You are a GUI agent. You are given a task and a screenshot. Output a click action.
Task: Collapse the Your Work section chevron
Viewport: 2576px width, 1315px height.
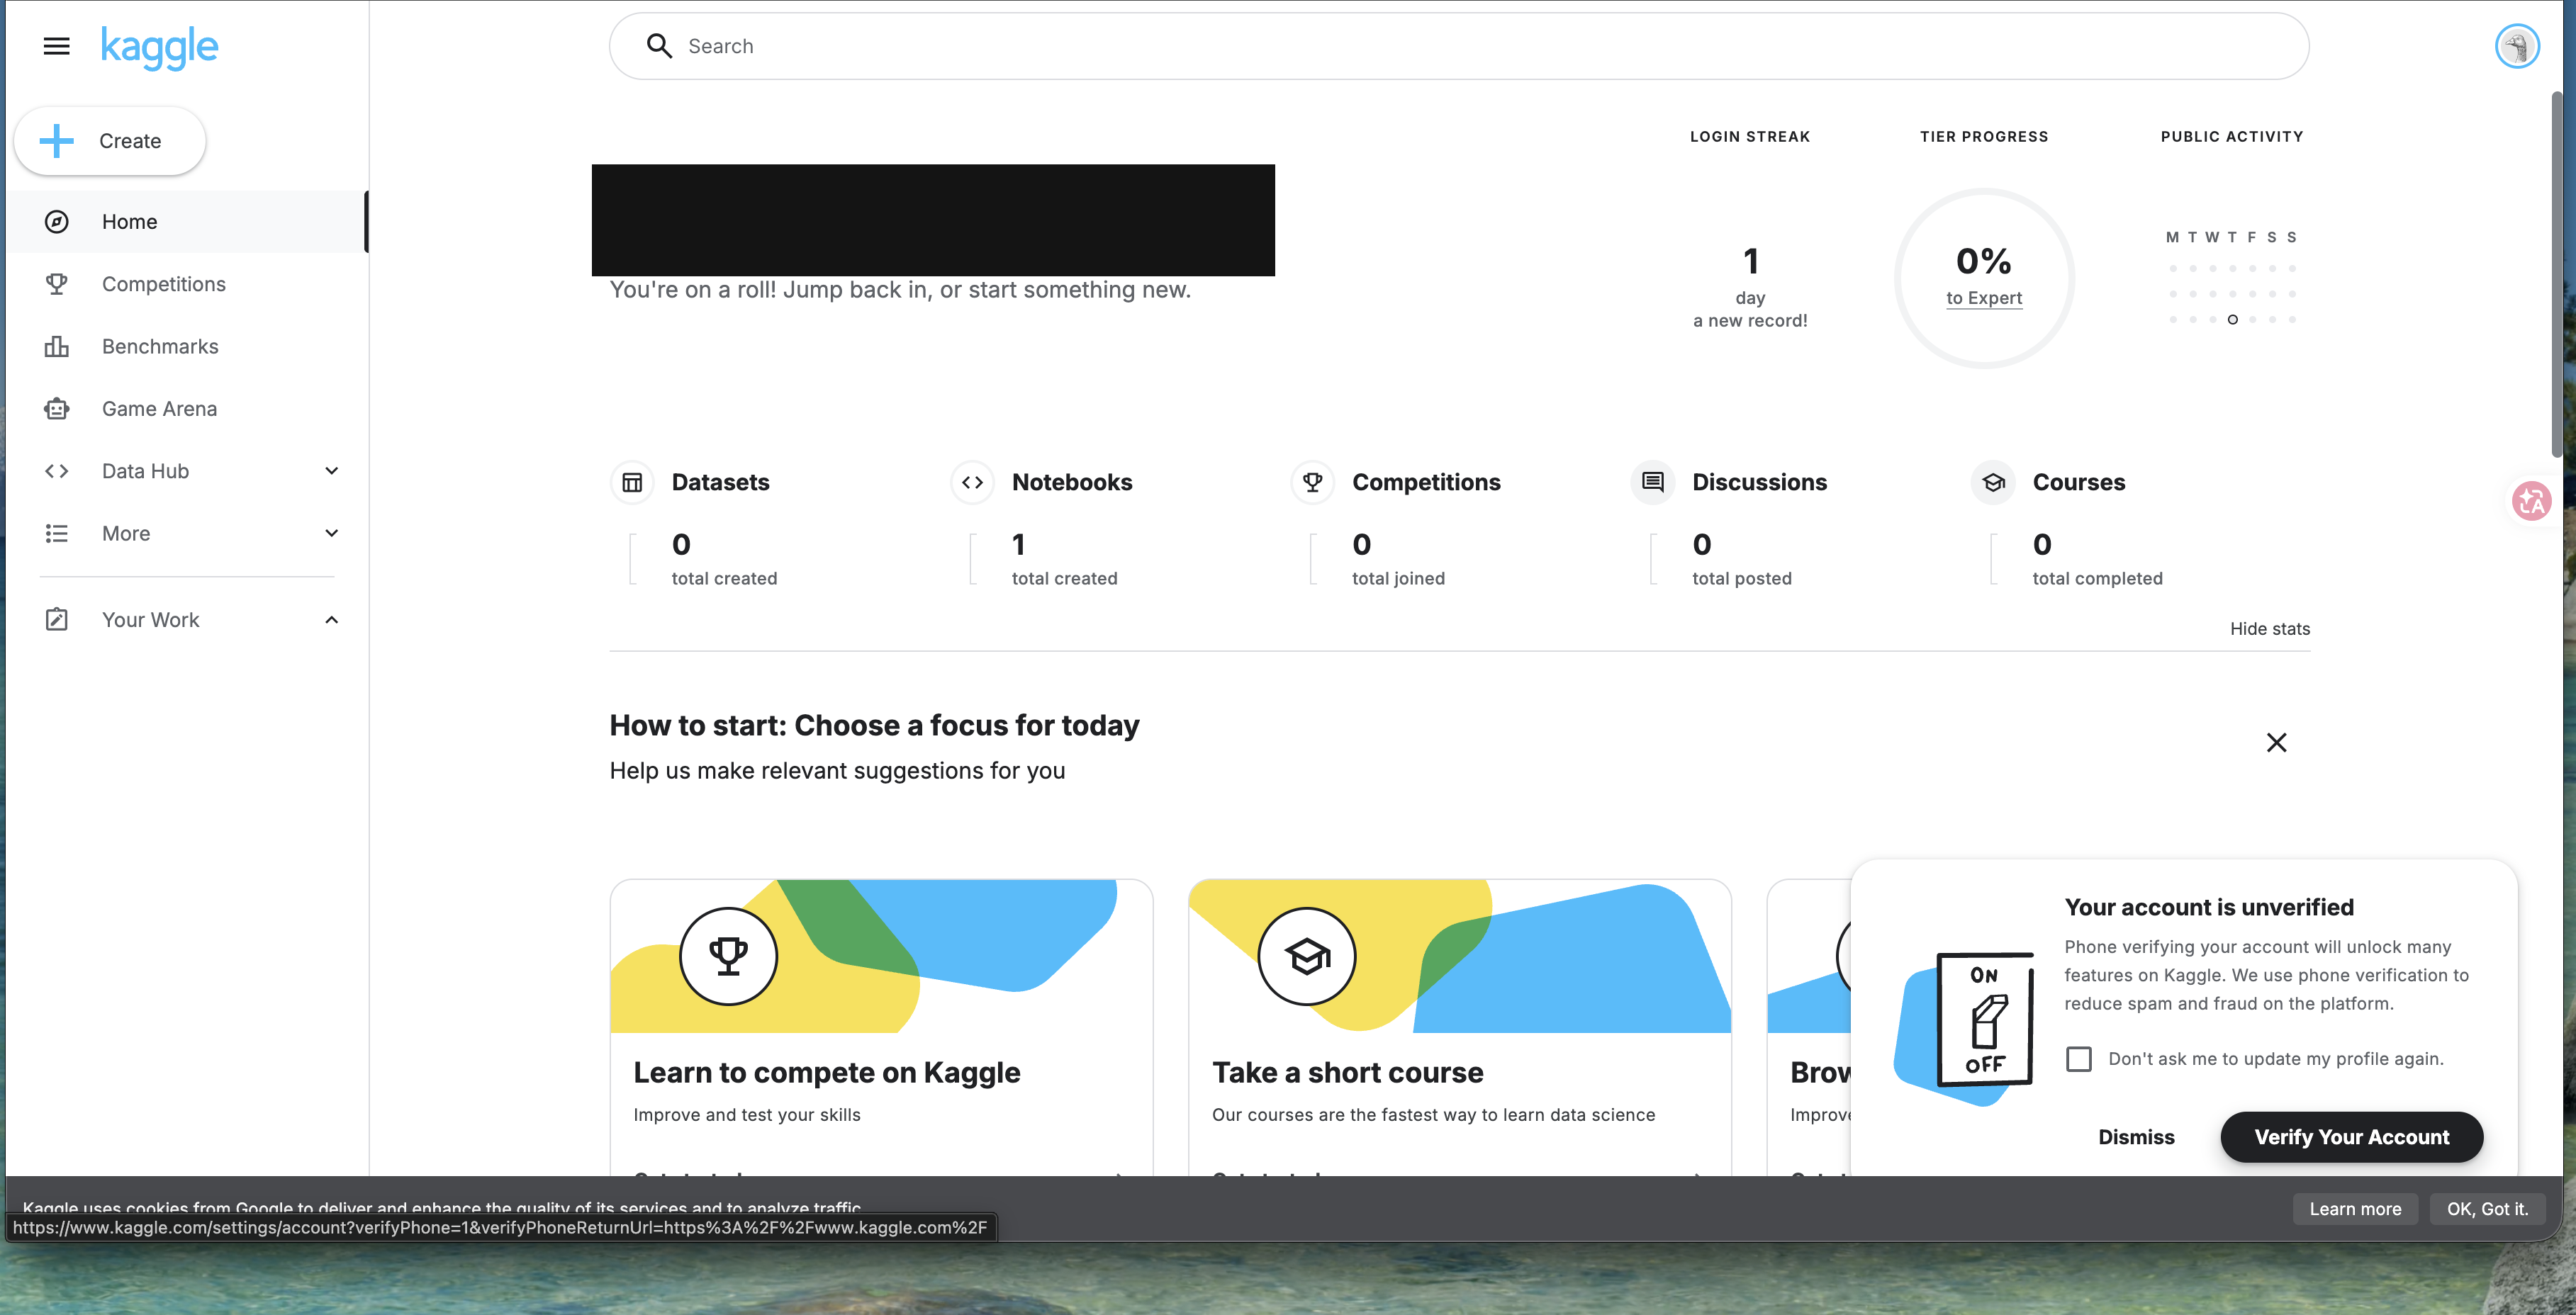(332, 619)
